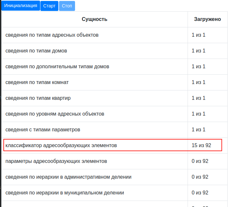Click the Инициализация button

[x=21, y=6]
